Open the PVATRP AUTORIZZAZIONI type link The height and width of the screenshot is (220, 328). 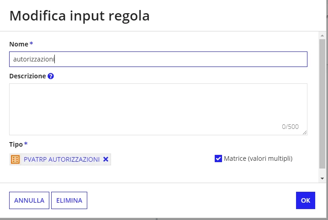coord(62,159)
